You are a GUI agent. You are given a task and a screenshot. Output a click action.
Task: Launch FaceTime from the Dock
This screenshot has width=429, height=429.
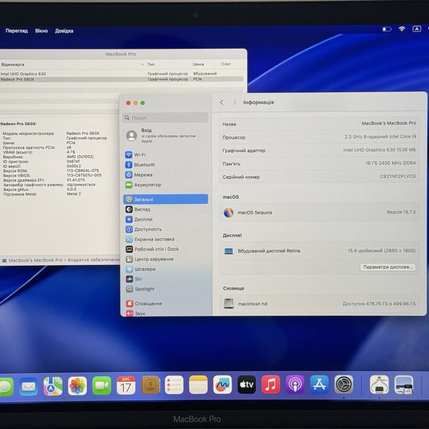(x=102, y=385)
